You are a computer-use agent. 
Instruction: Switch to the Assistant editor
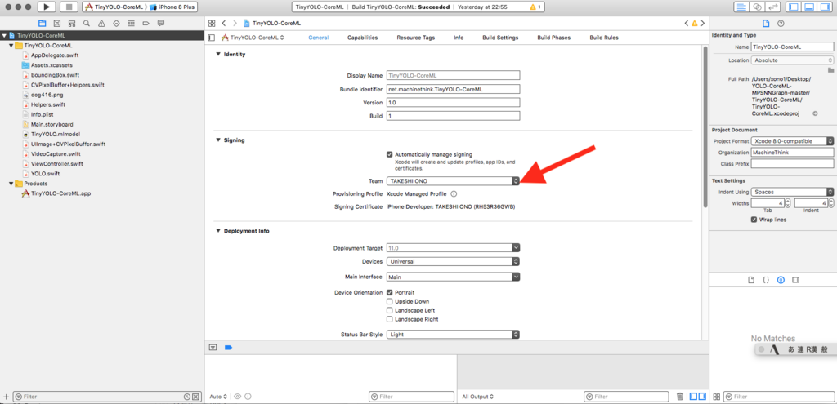(x=758, y=7)
